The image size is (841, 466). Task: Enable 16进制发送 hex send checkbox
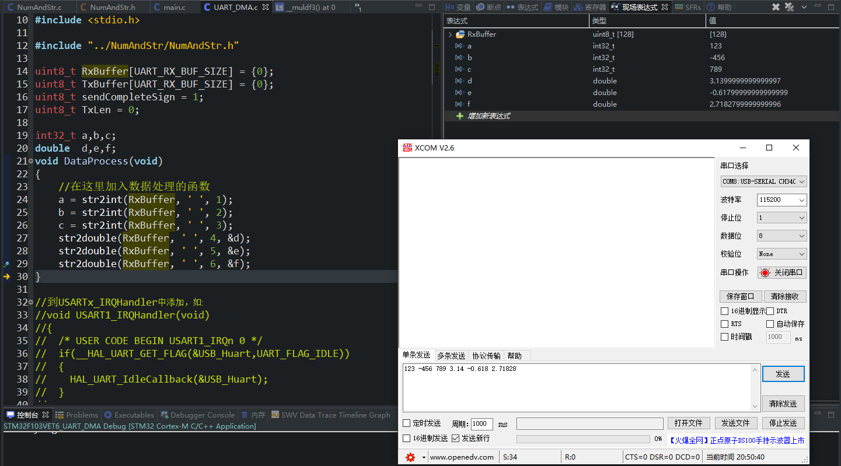point(407,438)
